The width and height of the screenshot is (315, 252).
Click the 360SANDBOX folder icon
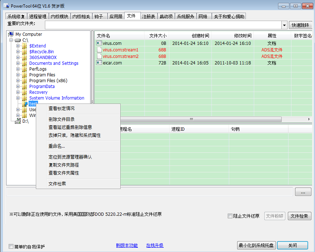coord(24,58)
